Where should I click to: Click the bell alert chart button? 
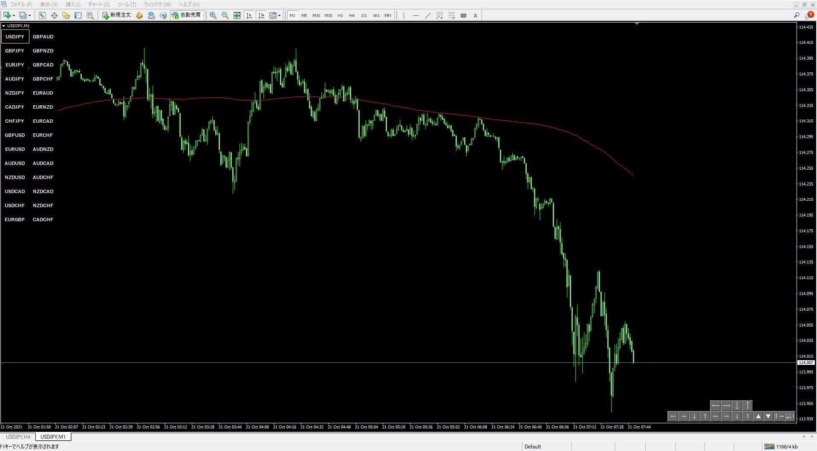click(x=790, y=416)
